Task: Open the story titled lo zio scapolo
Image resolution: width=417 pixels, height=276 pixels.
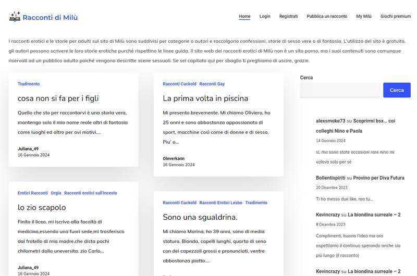Action: coord(42,207)
